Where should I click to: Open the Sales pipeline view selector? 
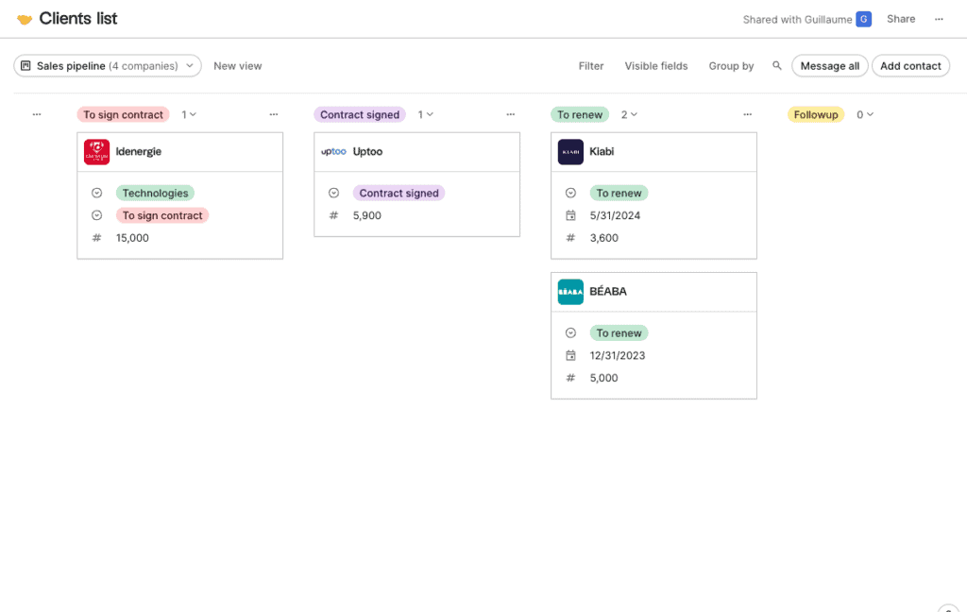pos(107,65)
